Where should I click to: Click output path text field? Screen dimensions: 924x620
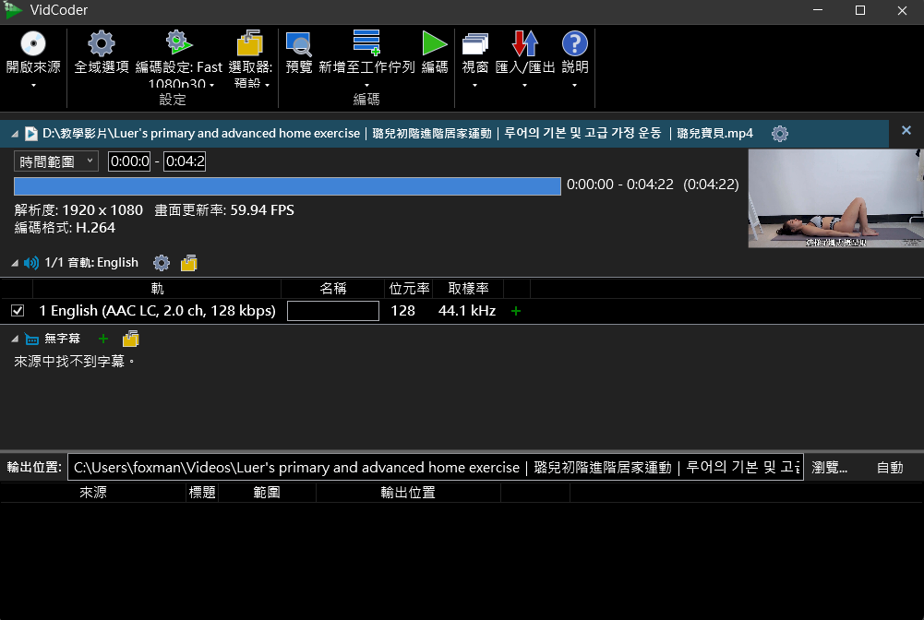pyautogui.click(x=436, y=468)
